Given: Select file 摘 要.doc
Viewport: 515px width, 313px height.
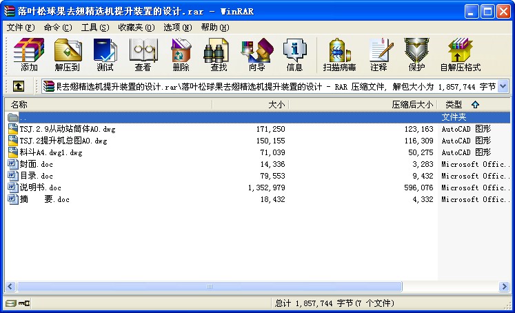Looking at the screenshot, I should pyautogui.click(x=44, y=199).
